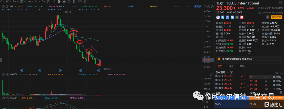Toggle the lock drawings icon
The height and width of the screenshot is (109, 284).
(64, 2)
